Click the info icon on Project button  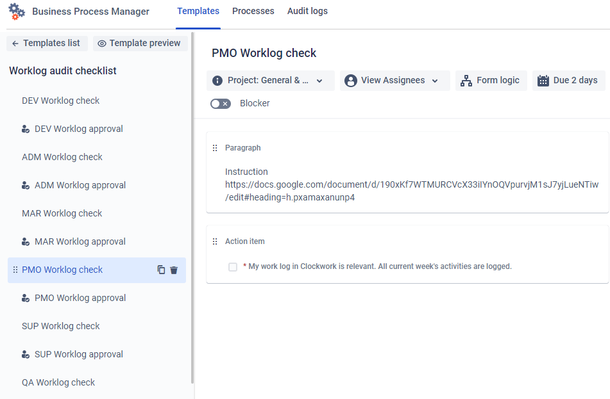click(217, 81)
